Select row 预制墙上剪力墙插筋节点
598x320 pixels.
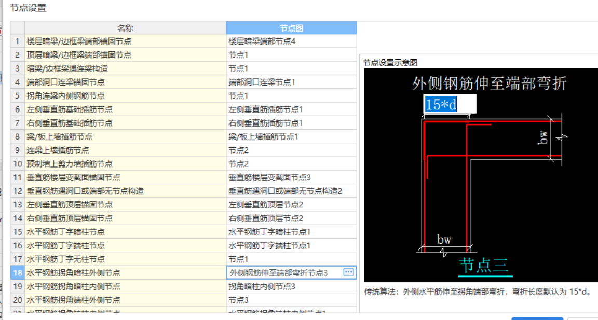tap(126, 164)
